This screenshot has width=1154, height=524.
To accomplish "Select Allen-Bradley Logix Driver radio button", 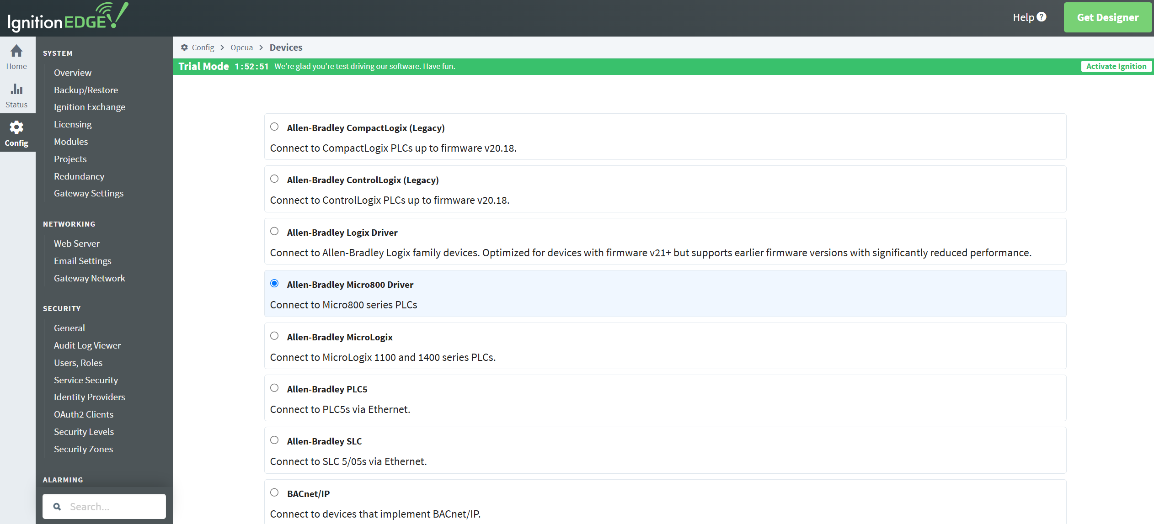I will point(274,232).
